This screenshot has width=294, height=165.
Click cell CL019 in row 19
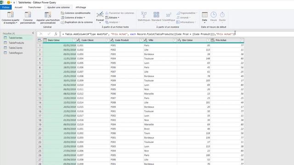click(93, 125)
